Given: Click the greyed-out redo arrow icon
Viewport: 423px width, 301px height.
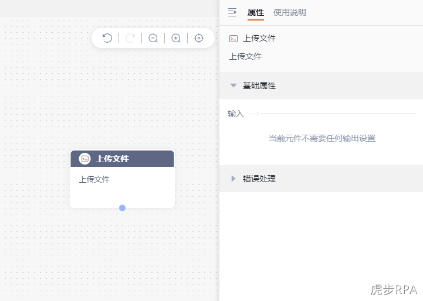Looking at the screenshot, I should 130,38.
